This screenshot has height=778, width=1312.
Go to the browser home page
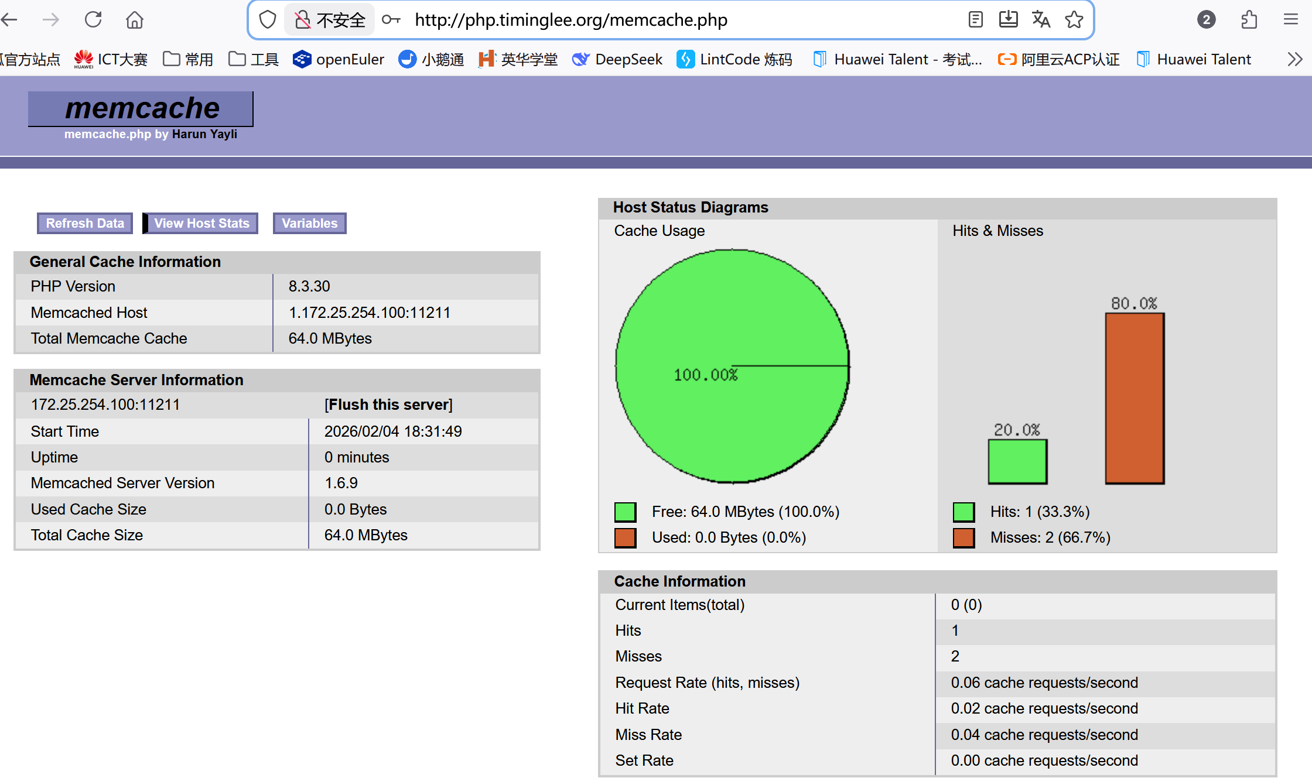pyautogui.click(x=135, y=20)
